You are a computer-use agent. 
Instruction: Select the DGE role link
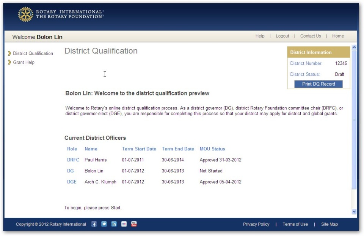(72, 182)
